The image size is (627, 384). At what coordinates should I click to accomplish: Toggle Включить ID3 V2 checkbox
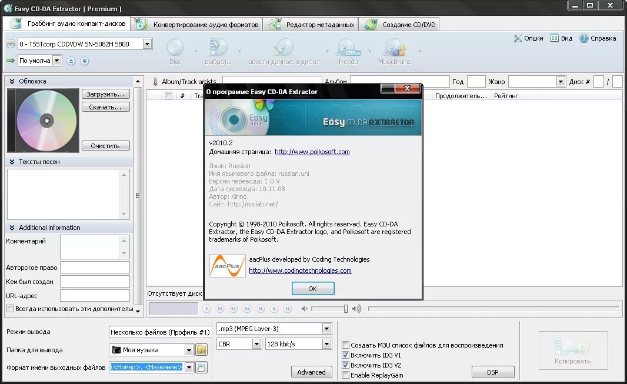(x=345, y=365)
